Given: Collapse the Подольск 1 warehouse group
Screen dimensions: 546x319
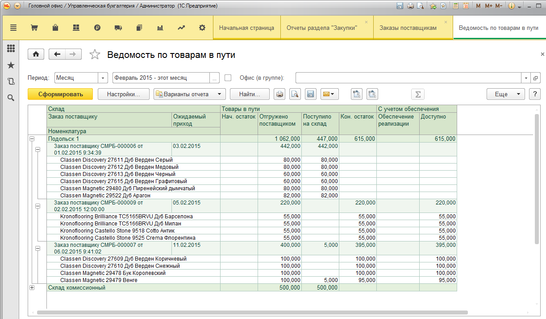Looking at the screenshot, I should 32,139.
